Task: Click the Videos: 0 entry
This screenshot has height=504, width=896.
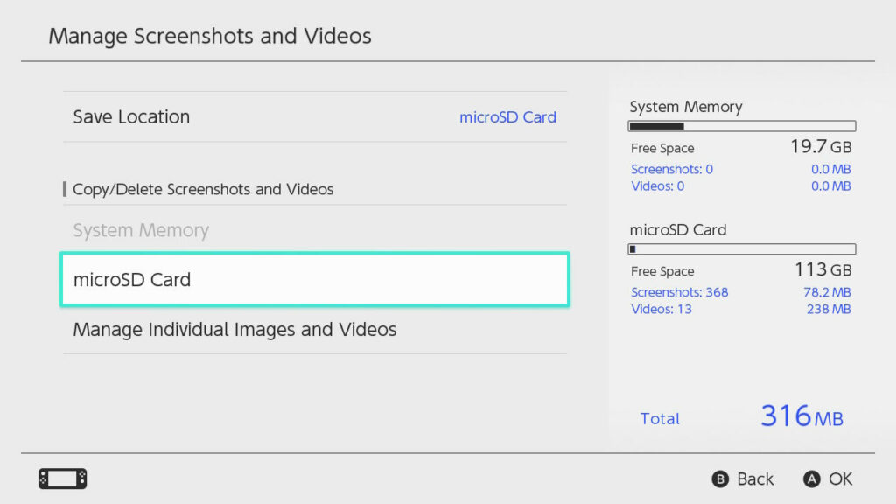Action: (657, 186)
